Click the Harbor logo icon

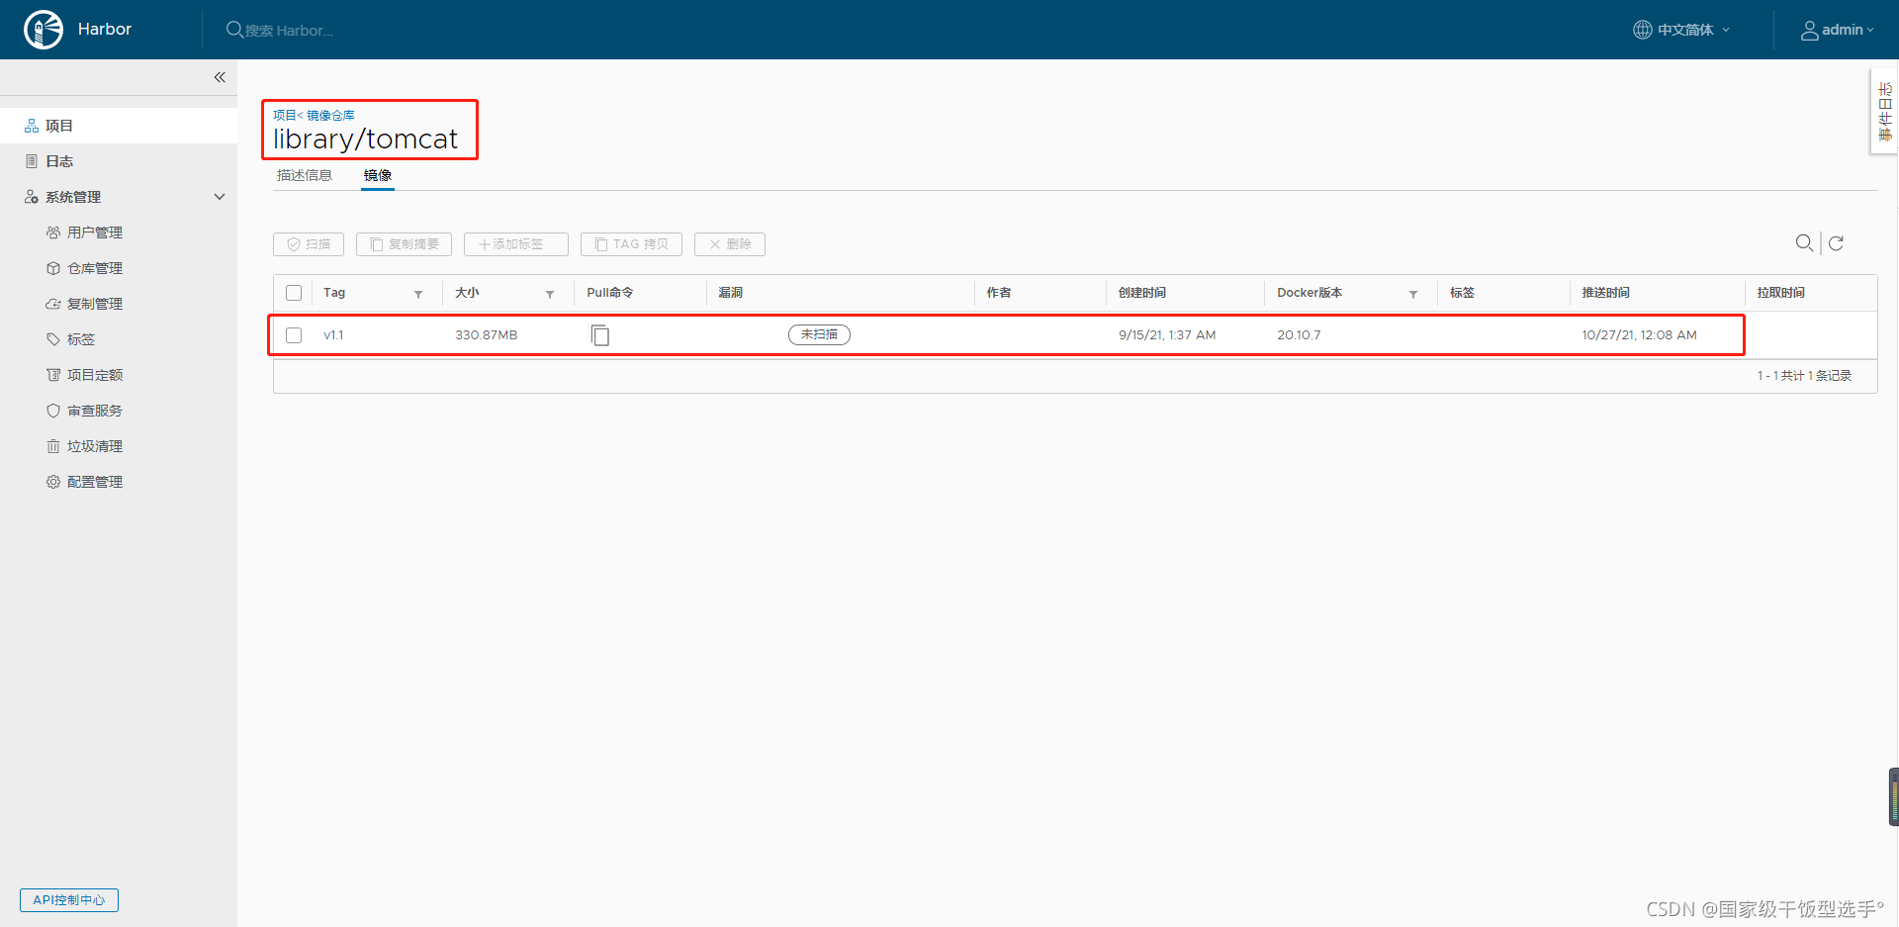[44, 30]
